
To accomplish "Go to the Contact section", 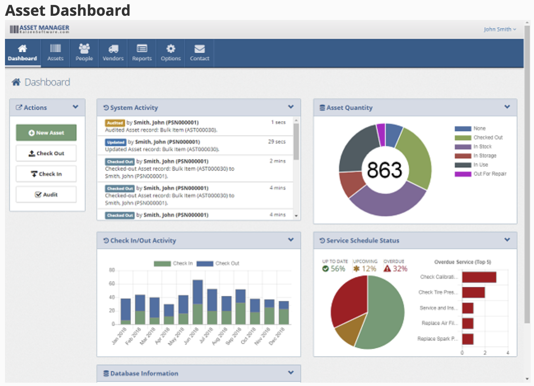I will [x=199, y=53].
